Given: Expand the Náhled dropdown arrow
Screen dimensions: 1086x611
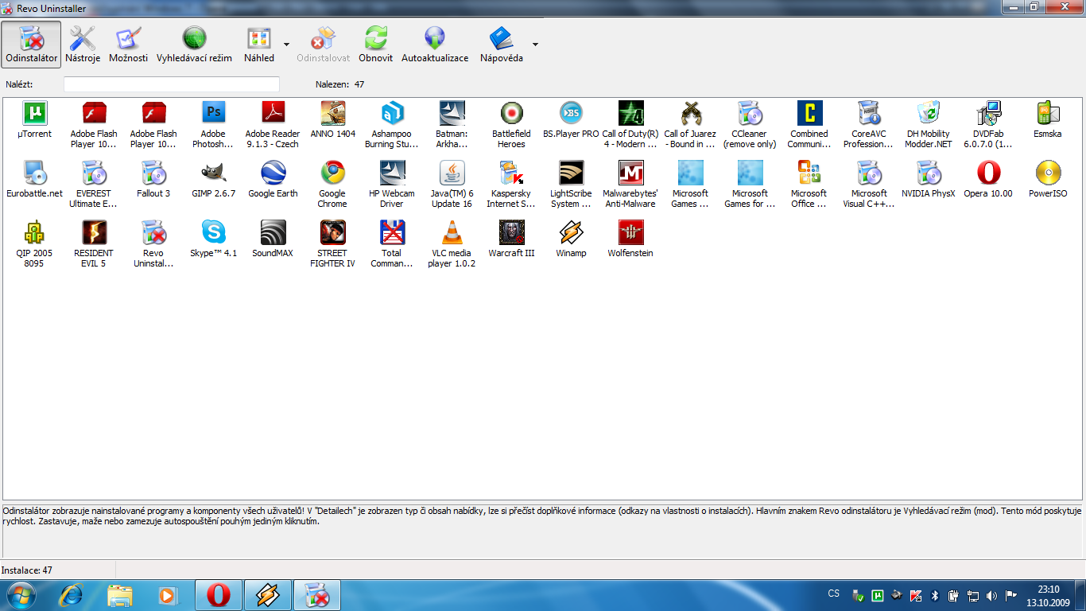Looking at the screenshot, I should click(x=286, y=45).
